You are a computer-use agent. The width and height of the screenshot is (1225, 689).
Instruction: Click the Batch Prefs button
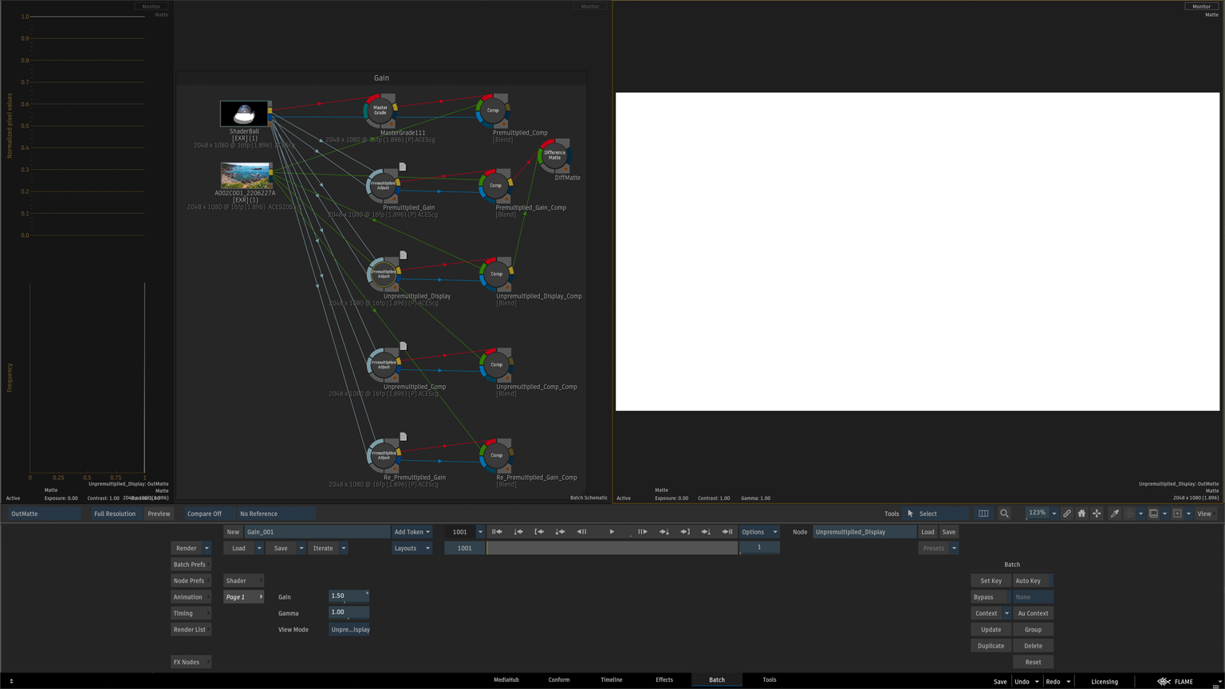click(x=190, y=565)
